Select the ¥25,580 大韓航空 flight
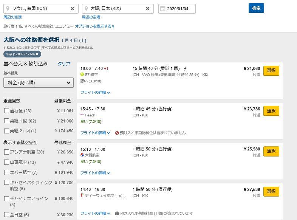 tap(271, 151)
